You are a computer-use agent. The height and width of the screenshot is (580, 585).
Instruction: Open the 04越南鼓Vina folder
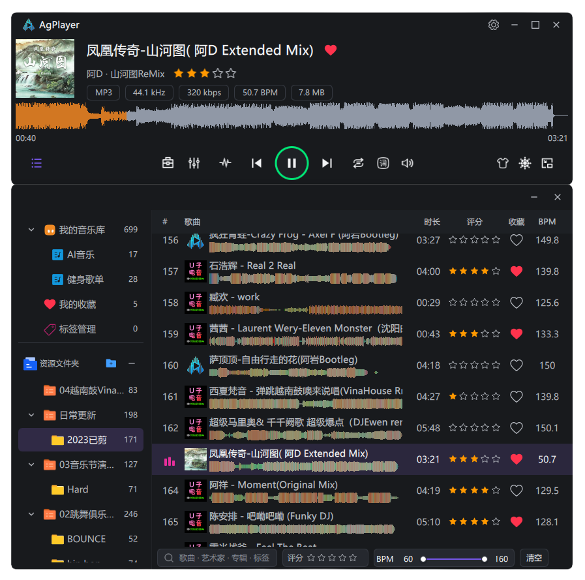81,390
